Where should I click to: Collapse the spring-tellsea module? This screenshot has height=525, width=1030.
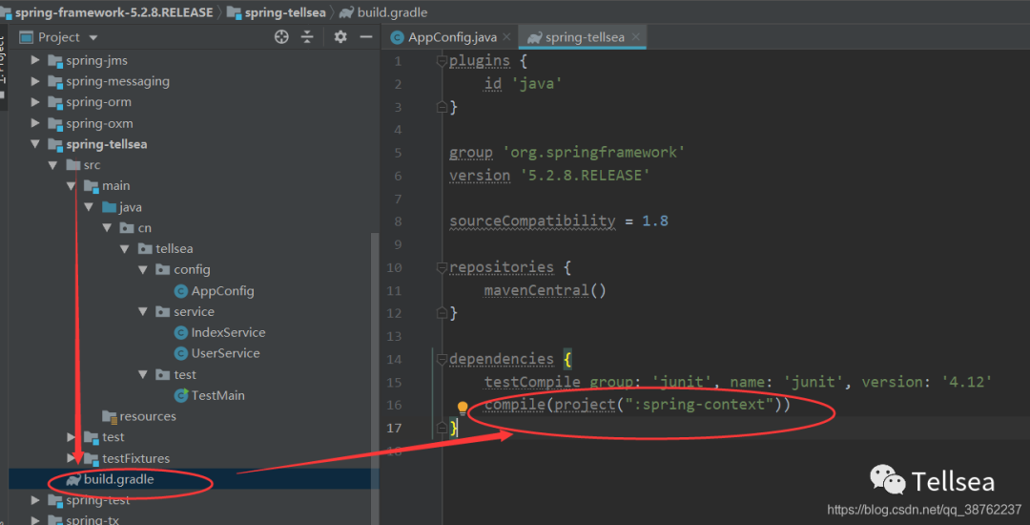tap(35, 144)
